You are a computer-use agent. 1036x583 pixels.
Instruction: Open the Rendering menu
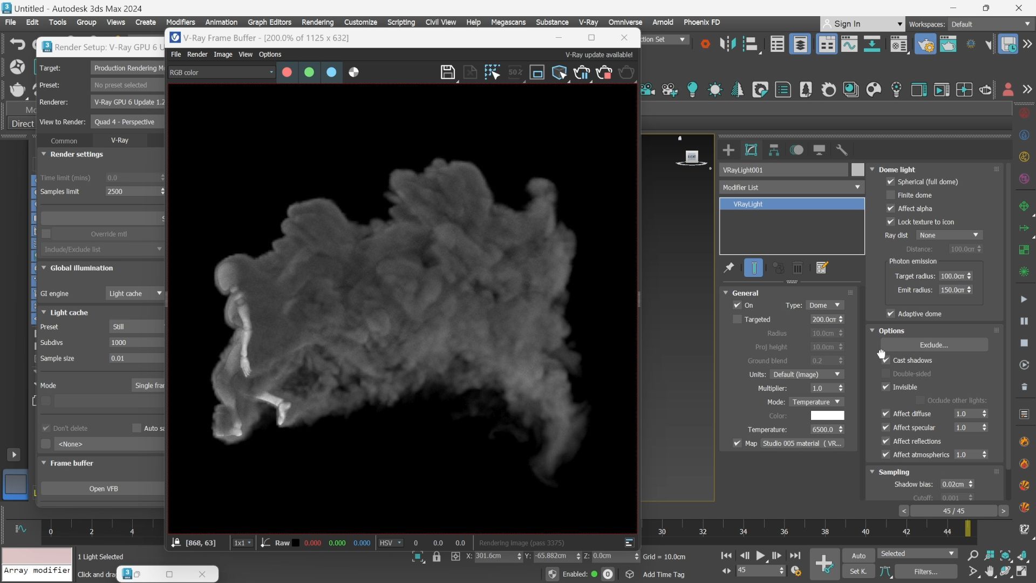coord(317,22)
